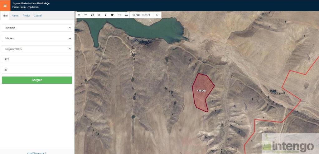
Task: Focus the block number field containing 472
Action: pos(37,59)
